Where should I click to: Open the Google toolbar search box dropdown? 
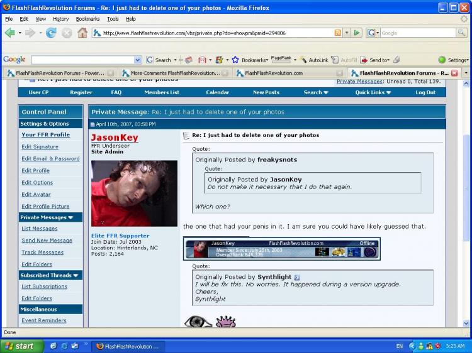pos(138,60)
